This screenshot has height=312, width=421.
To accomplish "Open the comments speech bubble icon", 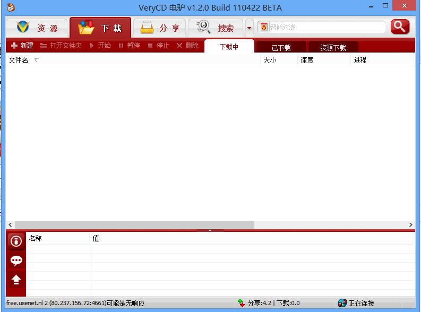I will point(16,260).
